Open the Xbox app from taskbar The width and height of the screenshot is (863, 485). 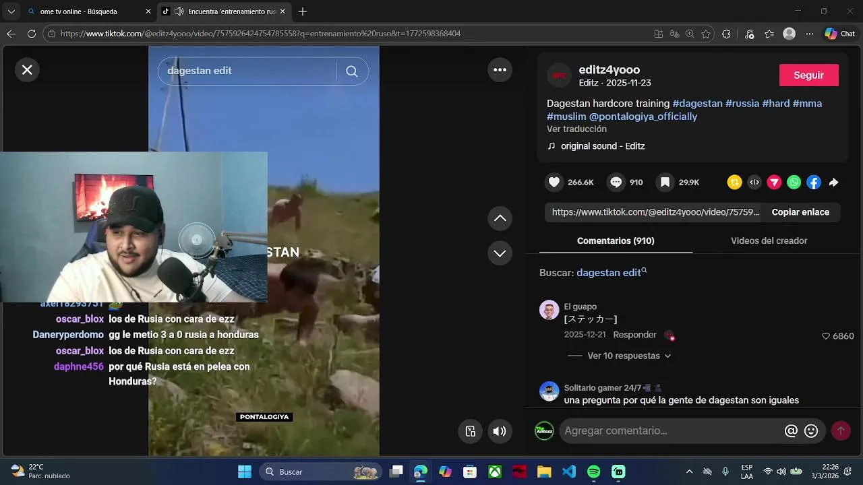pyautogui.click(x=495, y=472)
